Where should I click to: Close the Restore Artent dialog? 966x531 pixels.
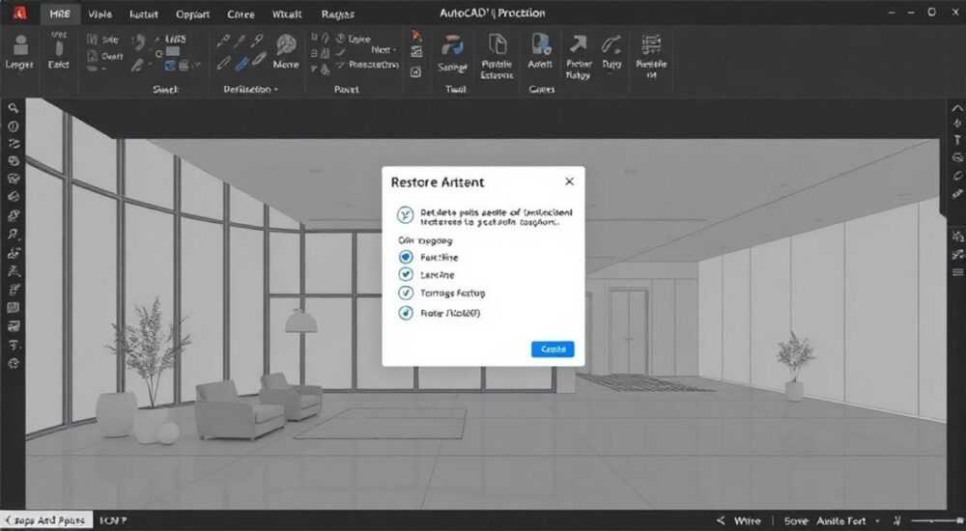[569, 182]
